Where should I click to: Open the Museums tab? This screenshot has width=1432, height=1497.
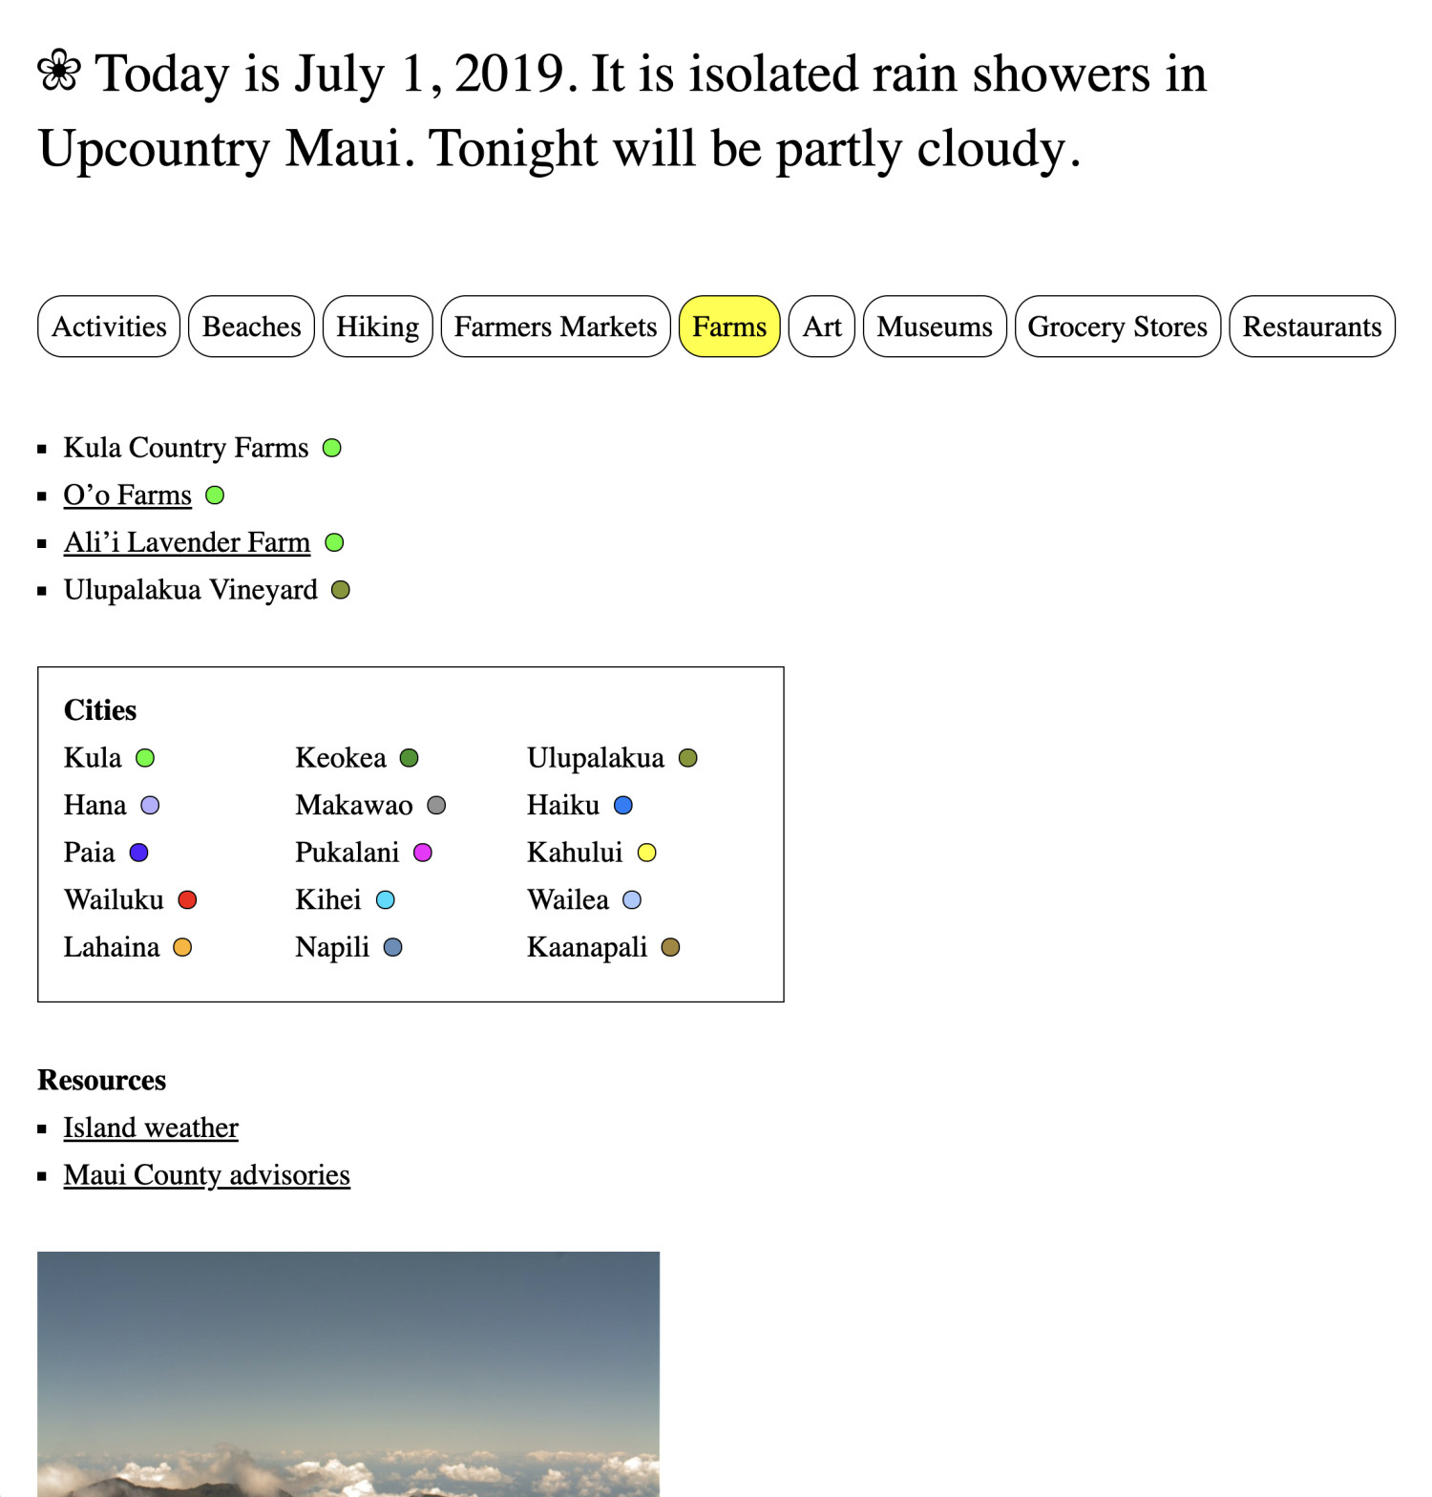(935, 327)
